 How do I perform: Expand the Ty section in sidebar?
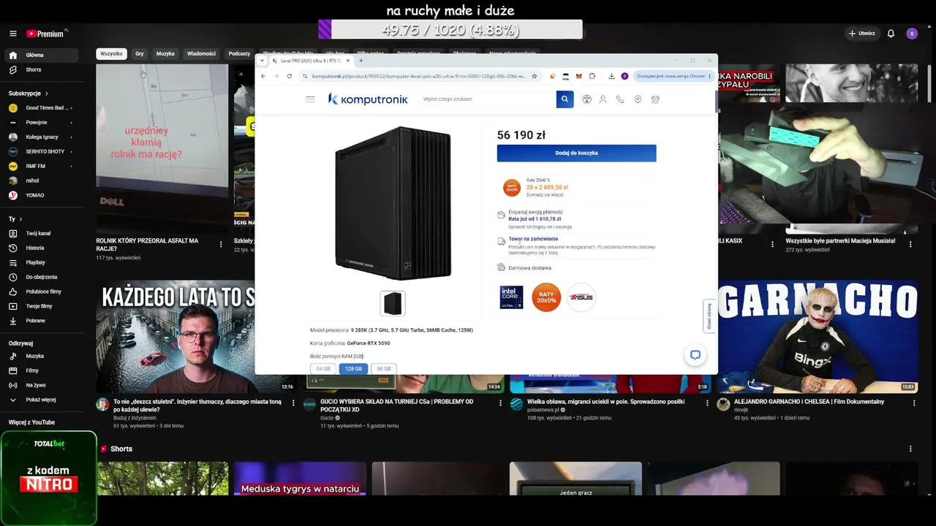[15, 219]
